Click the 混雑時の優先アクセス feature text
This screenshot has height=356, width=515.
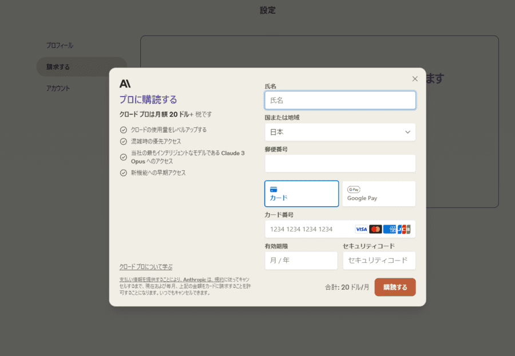(x=156, y=141)
